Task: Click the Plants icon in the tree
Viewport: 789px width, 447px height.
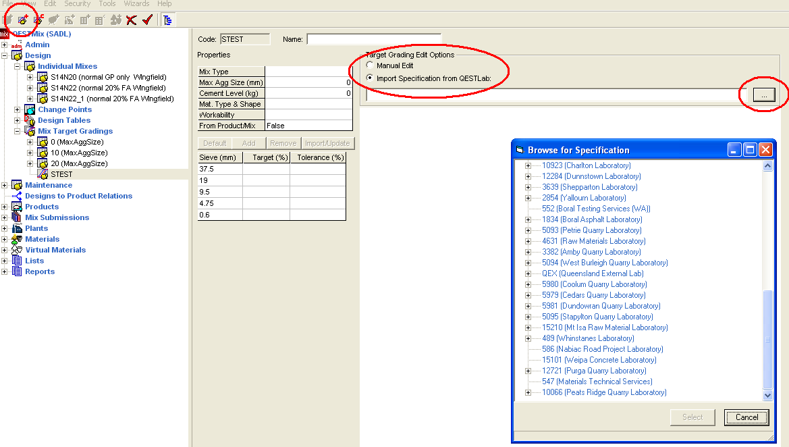Action: coord(17,228)
